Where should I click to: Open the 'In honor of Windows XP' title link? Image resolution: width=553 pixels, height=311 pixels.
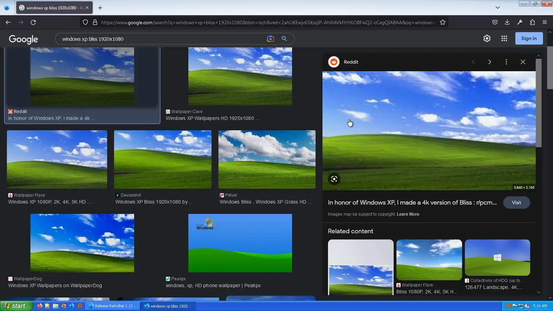pos(412,202)
